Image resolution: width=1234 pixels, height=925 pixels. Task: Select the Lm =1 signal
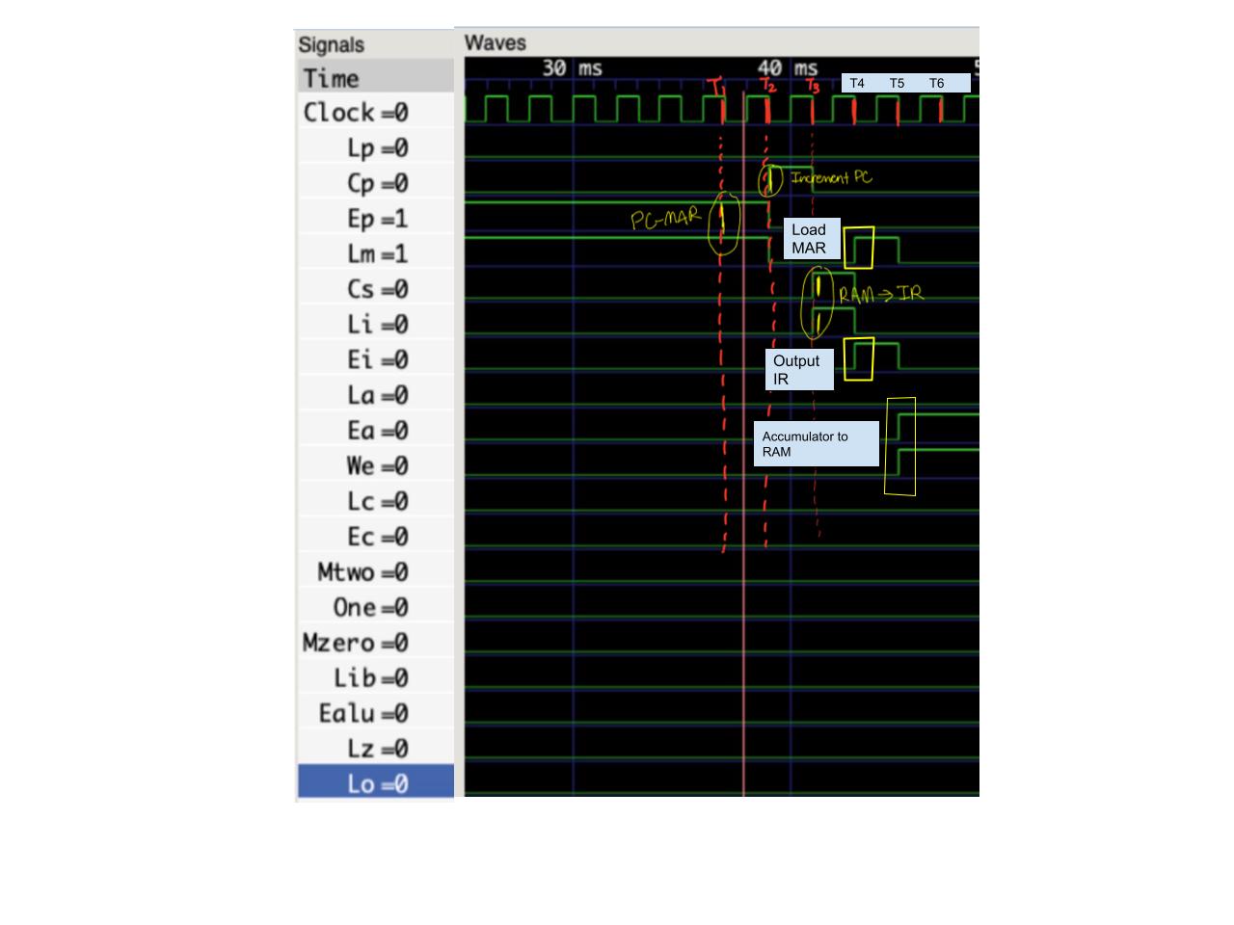pos(376,254)
